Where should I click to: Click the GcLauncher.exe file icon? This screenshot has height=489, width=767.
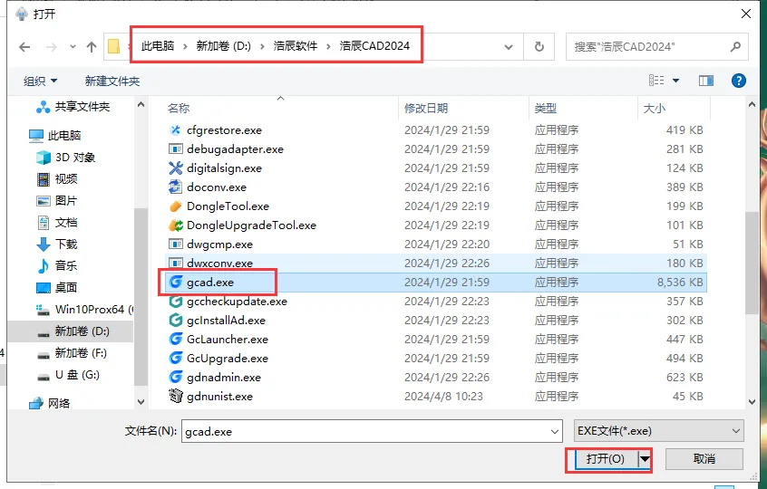pos(175,340)
